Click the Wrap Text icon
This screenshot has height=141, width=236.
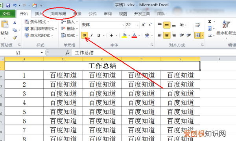point(197,25)
